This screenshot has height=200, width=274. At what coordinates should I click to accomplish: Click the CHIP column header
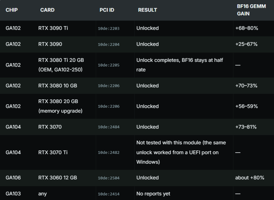tap(11, 10)
